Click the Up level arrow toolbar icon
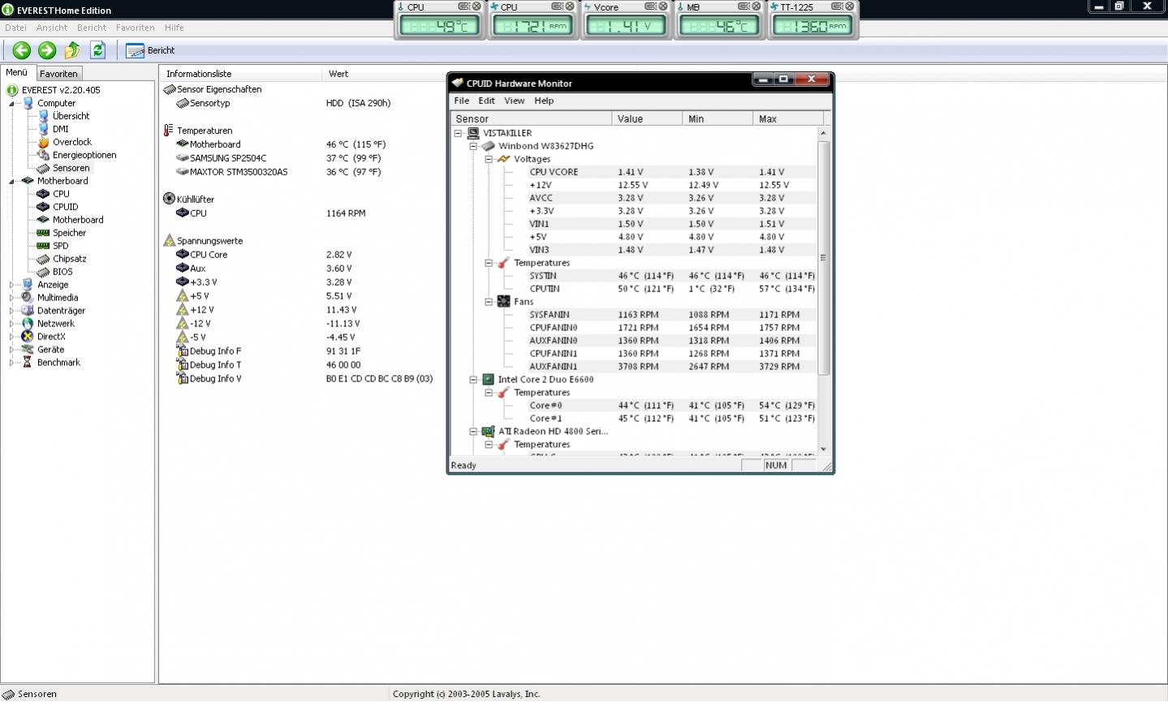 point(72,50)
